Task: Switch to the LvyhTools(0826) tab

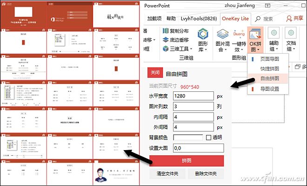Action: point(199,19)
